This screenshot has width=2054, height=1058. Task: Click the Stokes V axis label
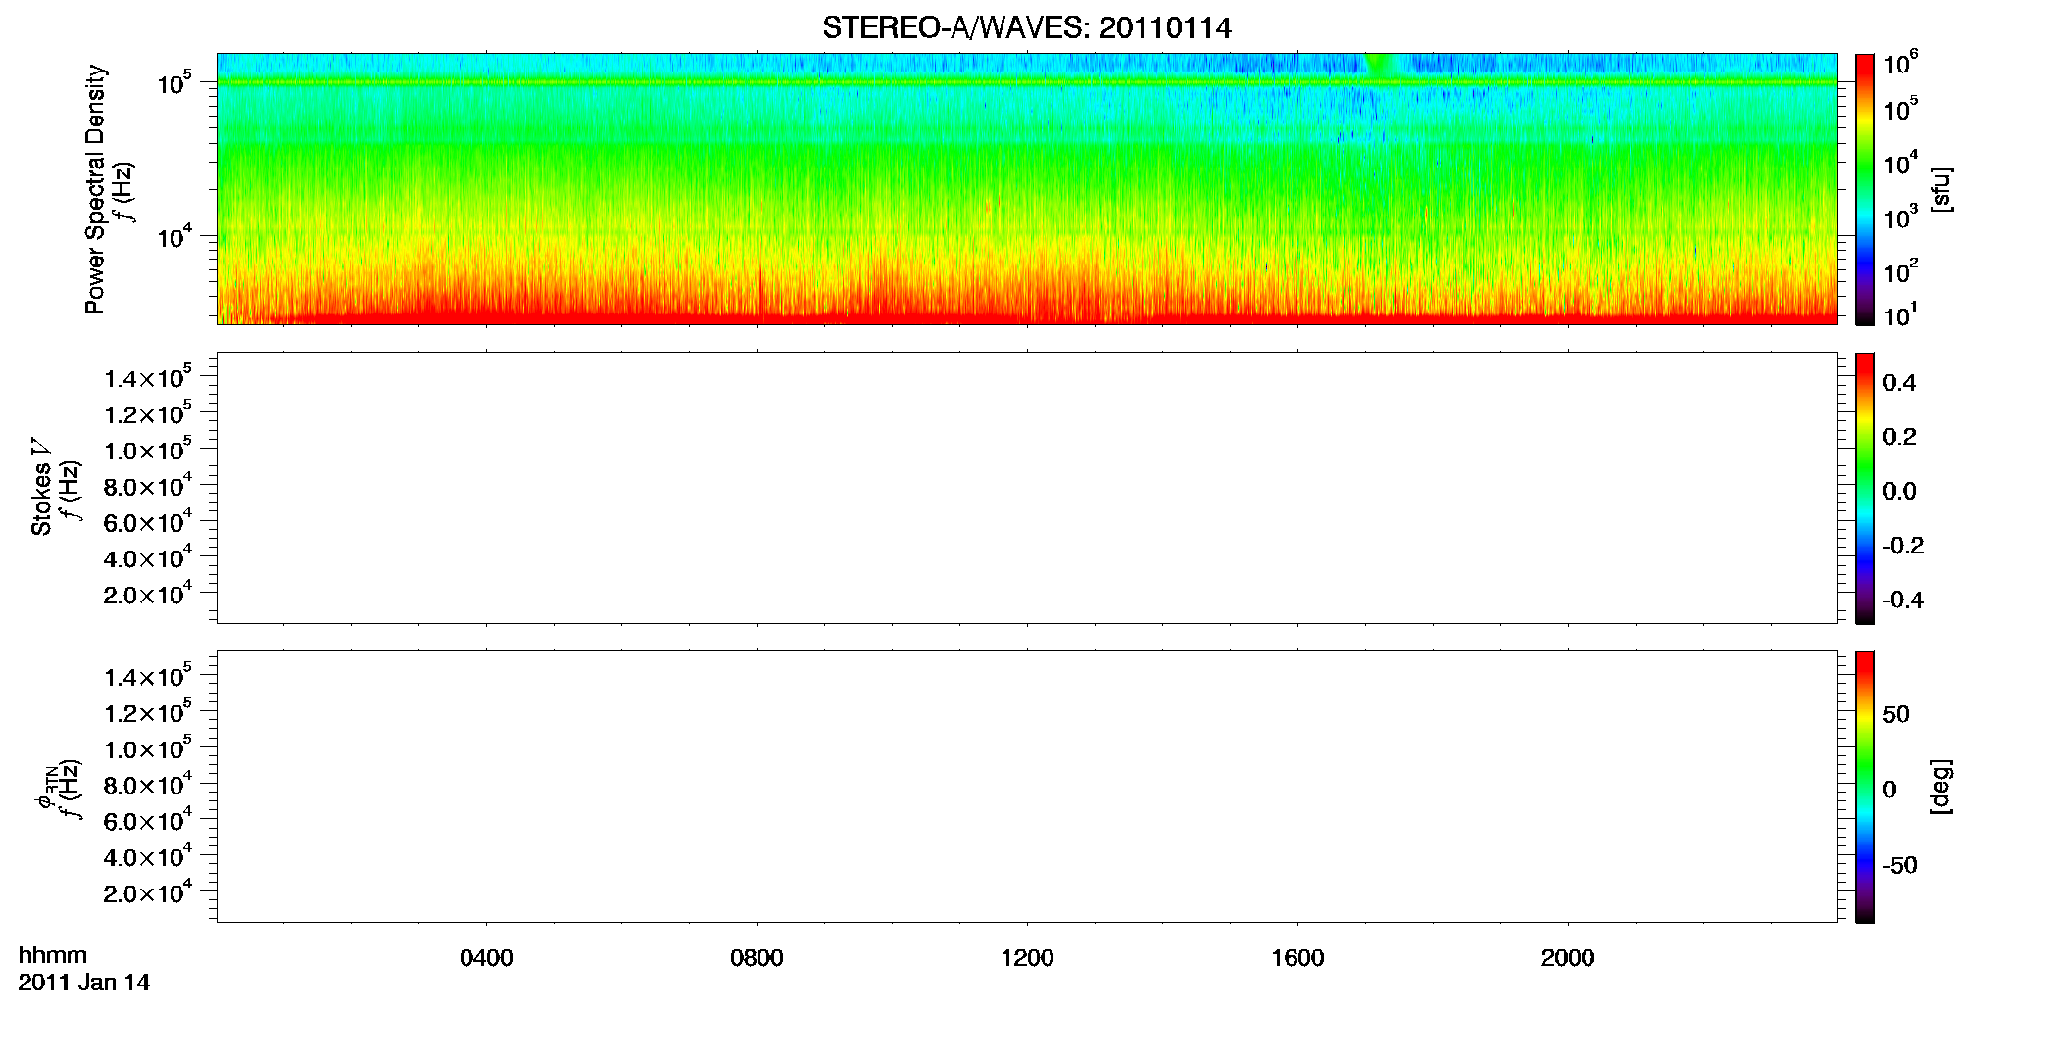[x=41, y=488]
